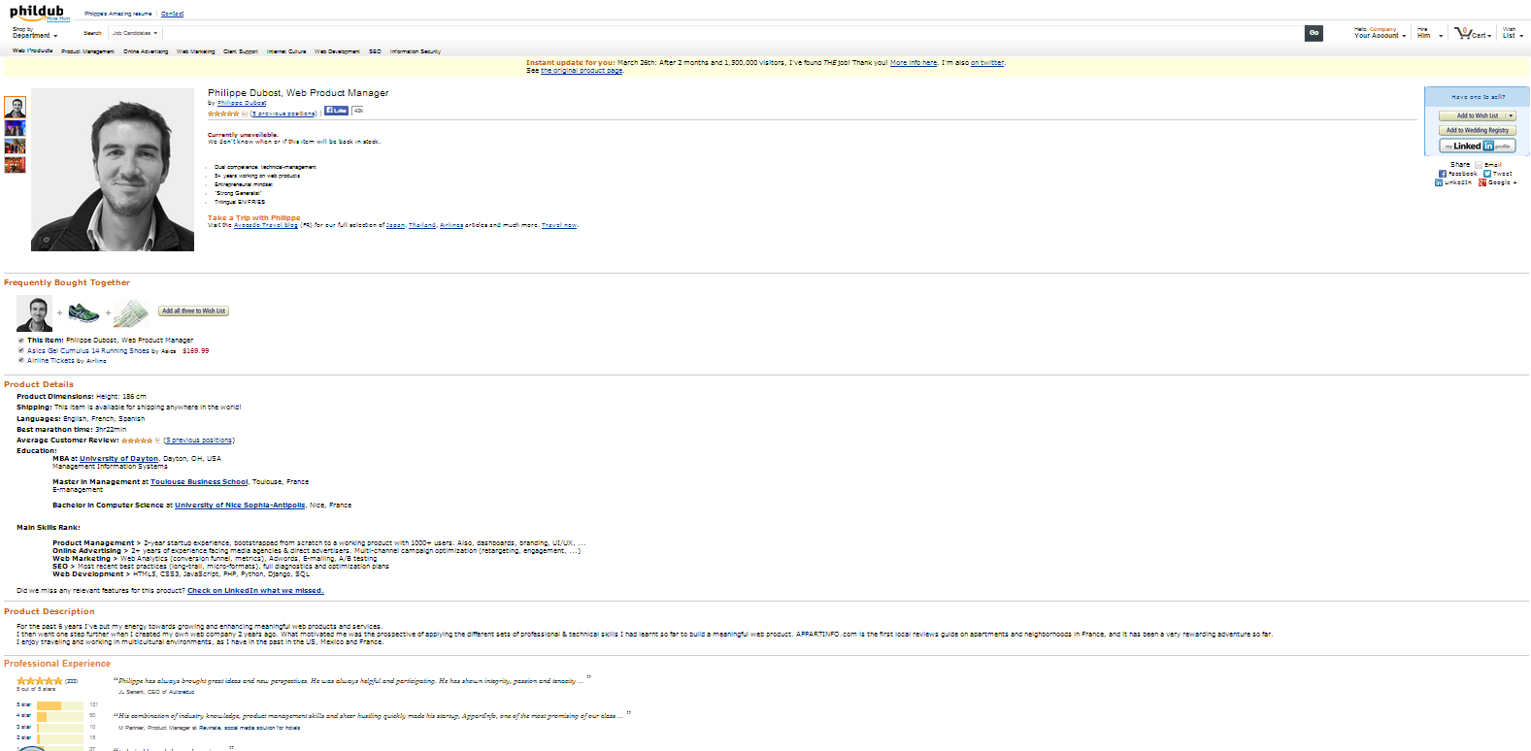Click into the search input field

click(x=732, y=33)
